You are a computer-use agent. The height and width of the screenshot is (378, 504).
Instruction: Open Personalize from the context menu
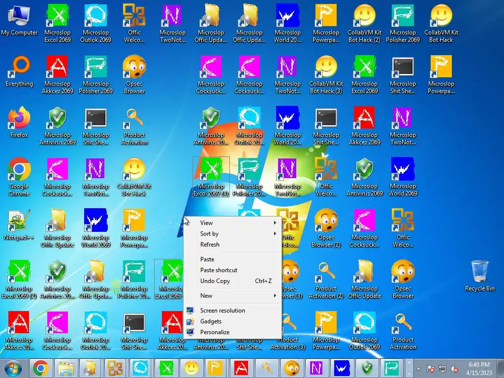point(233,332)
